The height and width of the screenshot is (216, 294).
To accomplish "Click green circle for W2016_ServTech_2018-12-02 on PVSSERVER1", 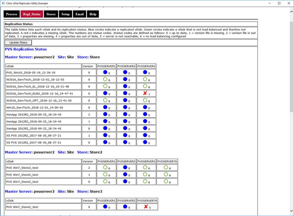I will [105, 79].
